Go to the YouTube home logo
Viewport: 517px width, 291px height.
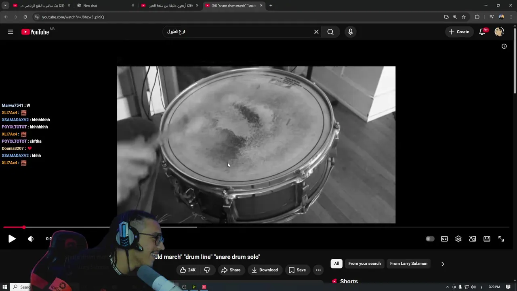[35, 32]
